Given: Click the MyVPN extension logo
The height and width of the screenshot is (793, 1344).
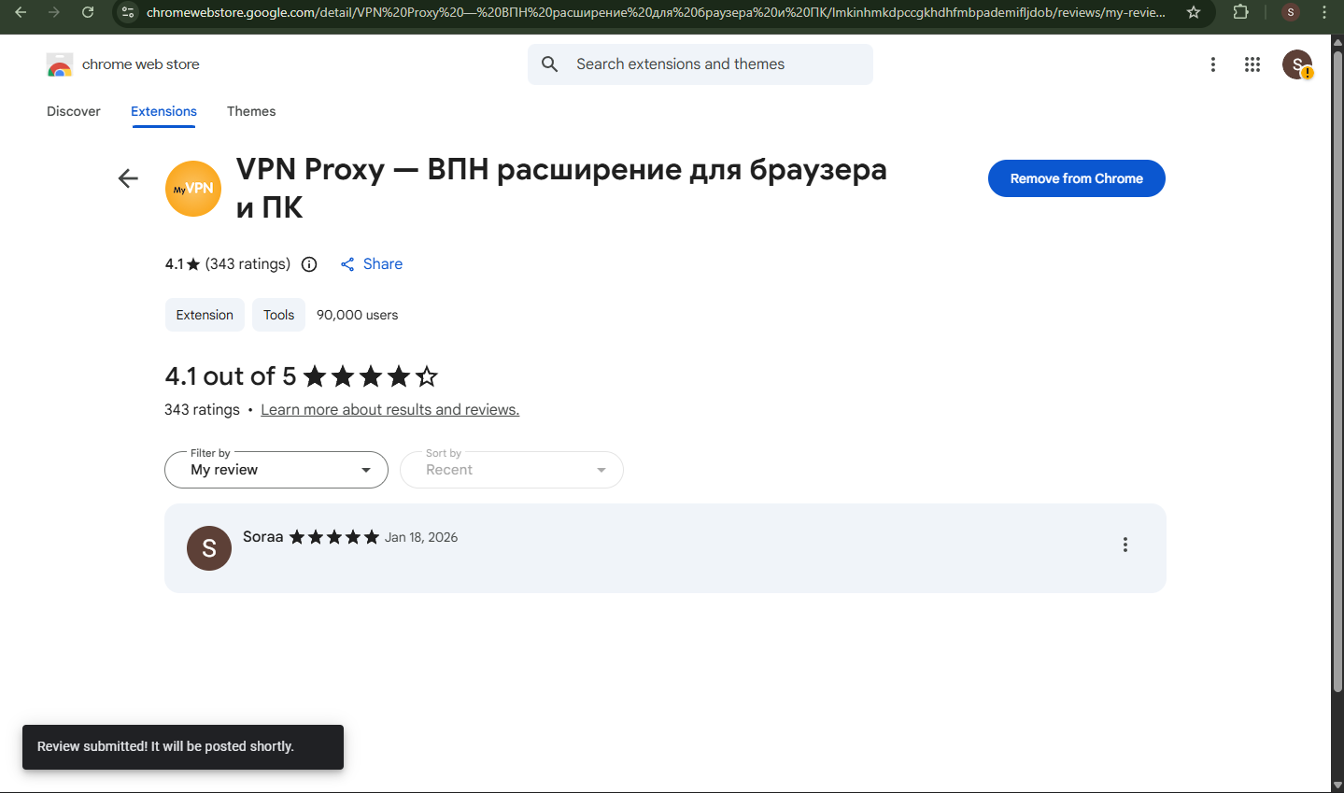Looking at the screenshot, I should click(193, 189).
